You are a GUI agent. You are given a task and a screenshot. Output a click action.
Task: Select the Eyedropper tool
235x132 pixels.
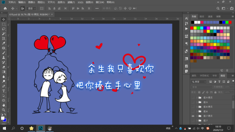tap(4, 44)
